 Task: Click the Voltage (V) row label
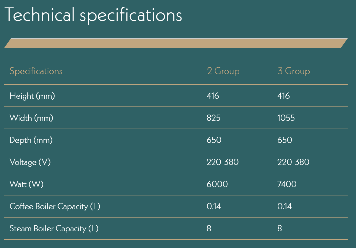(30, 162)
